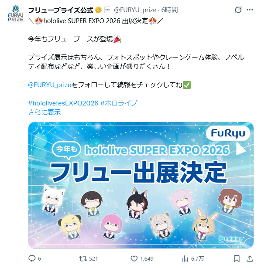261x268 pixels.
Task: Open the three-dot more options menu
Action: [x=250, y=10]
